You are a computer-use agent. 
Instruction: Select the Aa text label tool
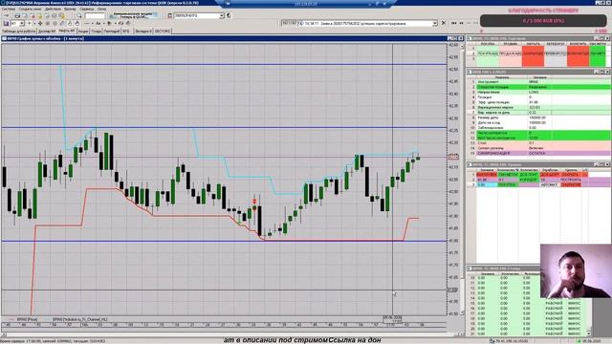click(x=98, y=23)
